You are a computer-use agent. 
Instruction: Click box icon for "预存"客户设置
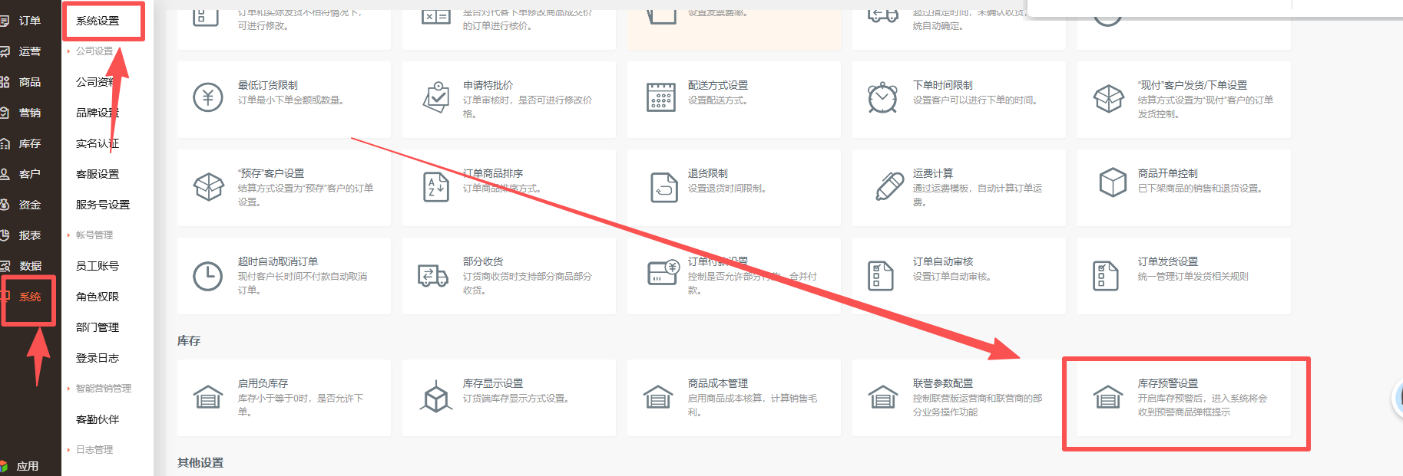point(209,186)
